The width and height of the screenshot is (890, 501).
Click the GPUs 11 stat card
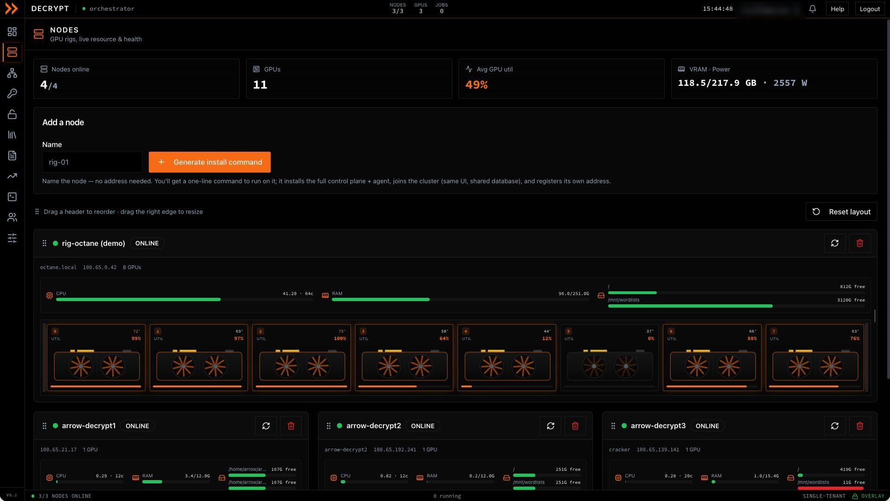[x=349, y=78]
